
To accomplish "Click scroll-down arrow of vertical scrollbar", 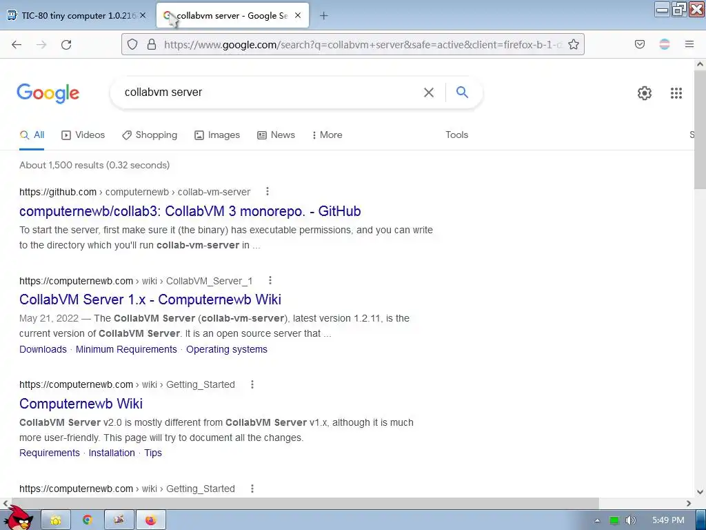I will [700, 492].
